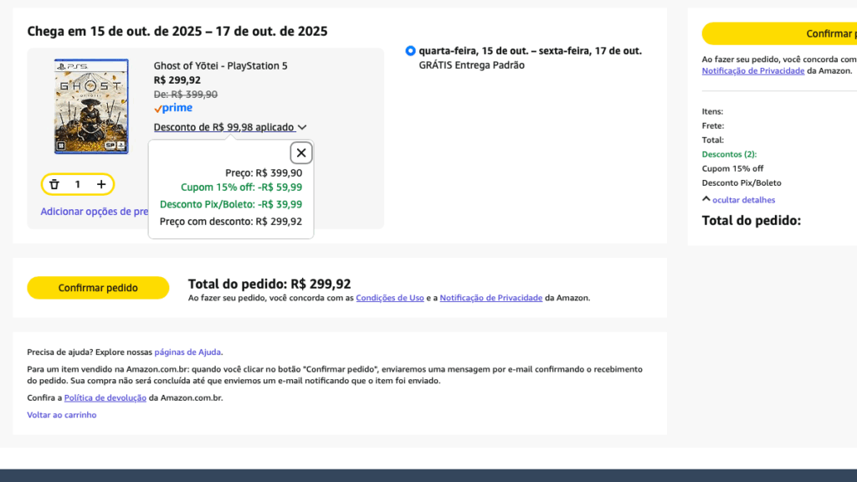The width and height of the screenshot is (857, 482).
Task: Click Adicionar opções de presente link
Action: [x=94, y=212]
